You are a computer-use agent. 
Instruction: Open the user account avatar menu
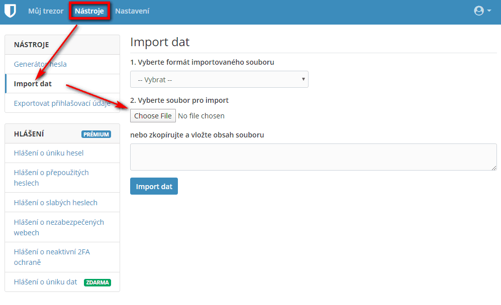[478, 11]
